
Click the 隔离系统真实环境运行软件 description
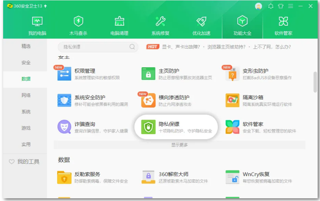pos(268,104)
